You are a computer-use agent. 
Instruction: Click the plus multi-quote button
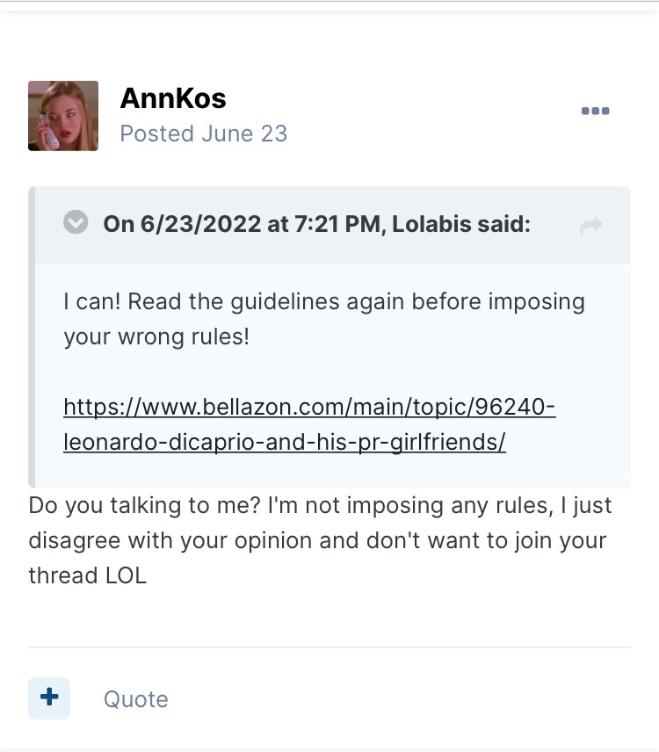pos(49,698)
